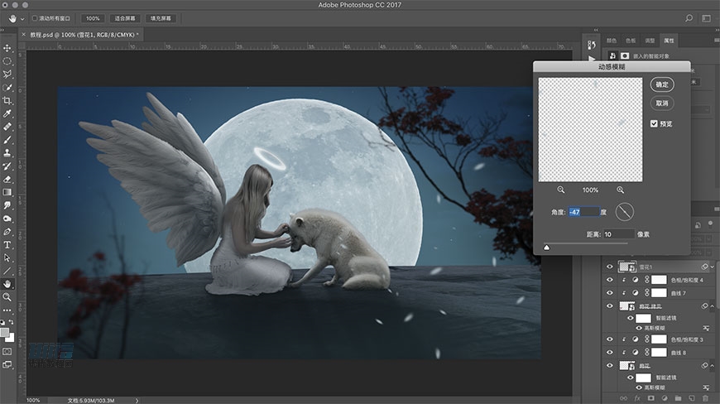
Task: Toggle Quick Mask mode icon
Action: pos(7,352)
